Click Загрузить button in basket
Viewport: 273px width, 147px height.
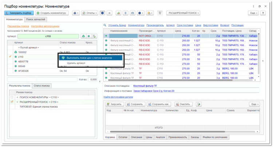click(x=115, y=104)
